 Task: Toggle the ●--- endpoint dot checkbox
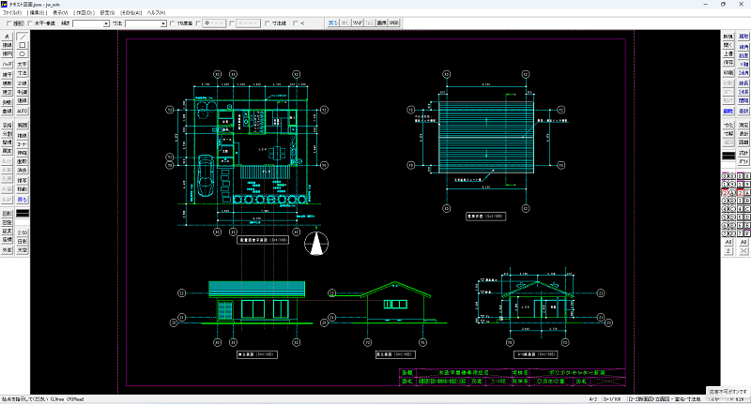(x=198, y=22)
